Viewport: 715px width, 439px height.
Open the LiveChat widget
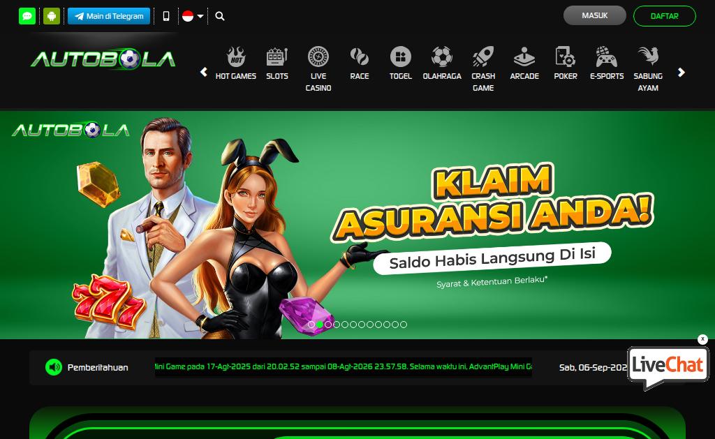coord(668,367)
